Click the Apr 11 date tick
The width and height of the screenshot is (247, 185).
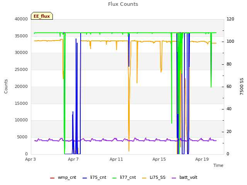coord(116,159)
